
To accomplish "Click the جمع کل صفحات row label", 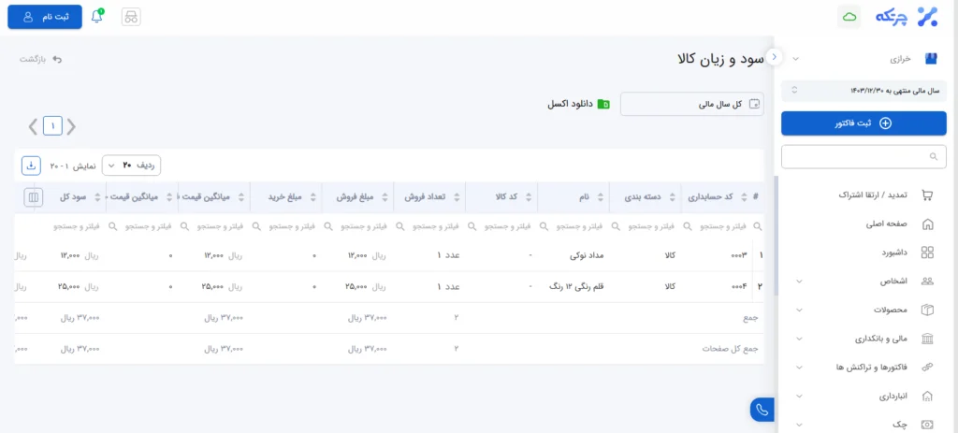I will point(730,349).
